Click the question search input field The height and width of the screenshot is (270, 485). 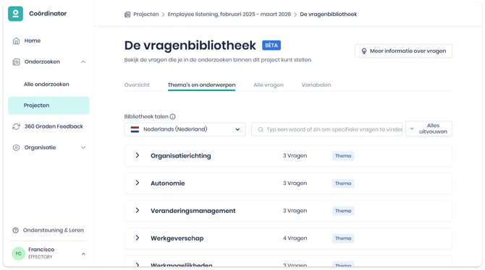[327, 129]
